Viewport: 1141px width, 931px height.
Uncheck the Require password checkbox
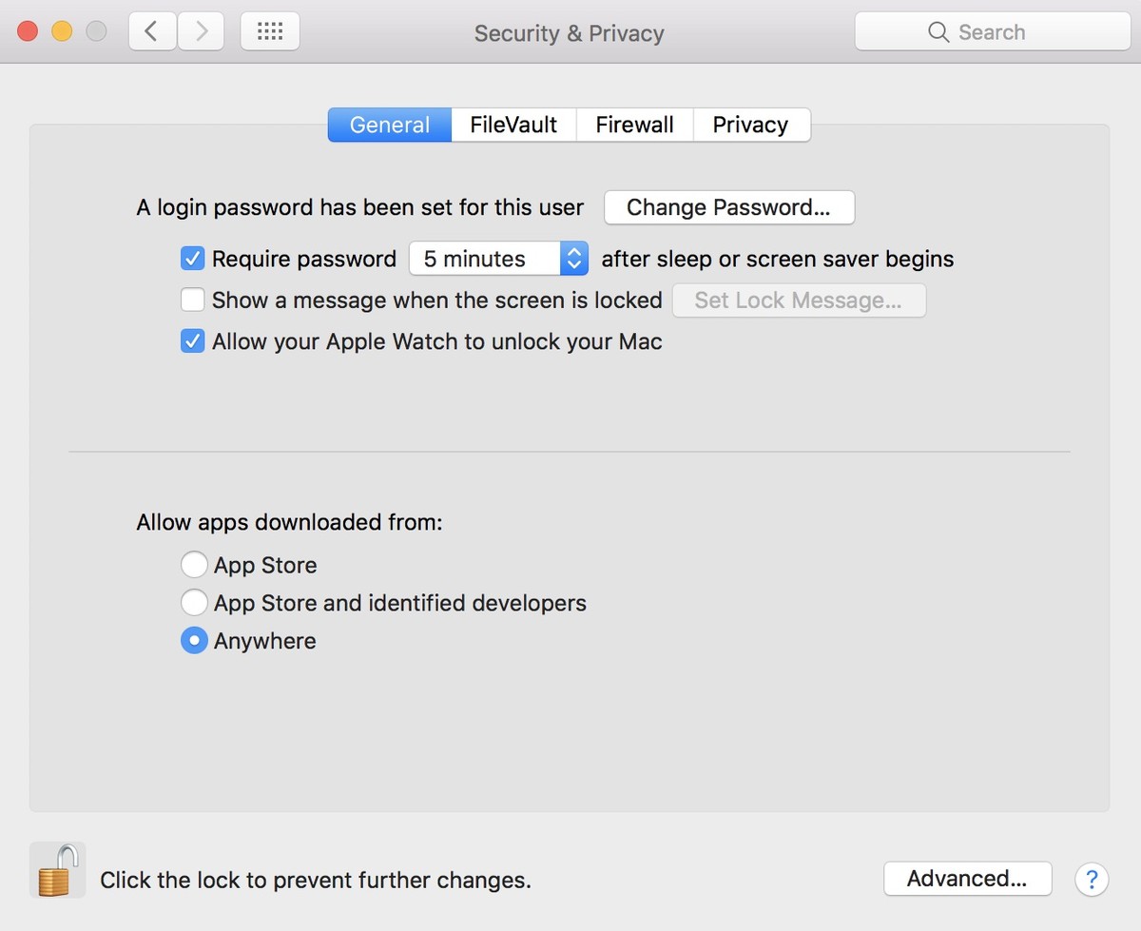pos(193,259)
